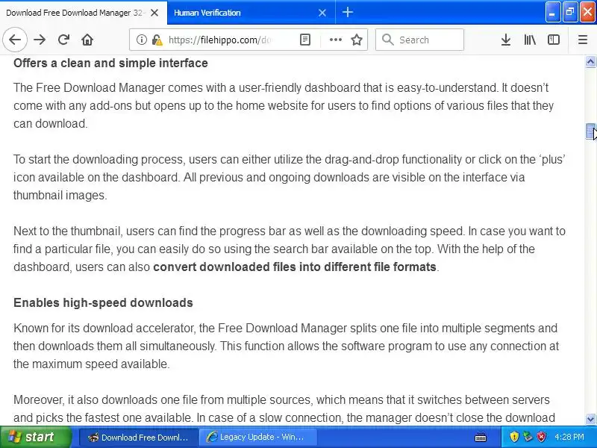597x448 pixels.
Task: Restore down the Firefox window
Action: [x=569, y=13]
